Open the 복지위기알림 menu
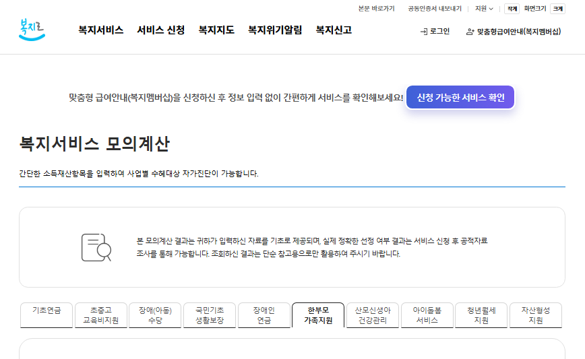 pos(275,30)
